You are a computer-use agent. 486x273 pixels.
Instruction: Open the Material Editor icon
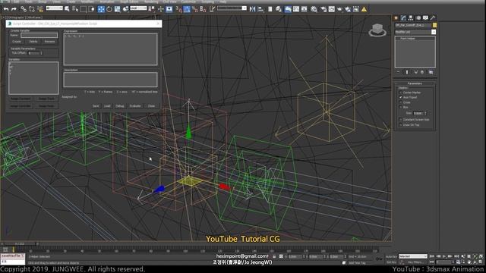[x=314, y=9]
